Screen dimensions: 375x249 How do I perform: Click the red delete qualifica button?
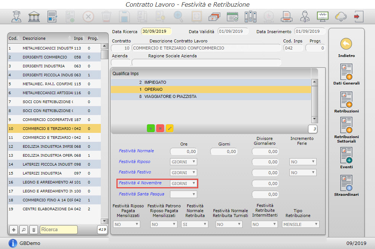point(160,128)
